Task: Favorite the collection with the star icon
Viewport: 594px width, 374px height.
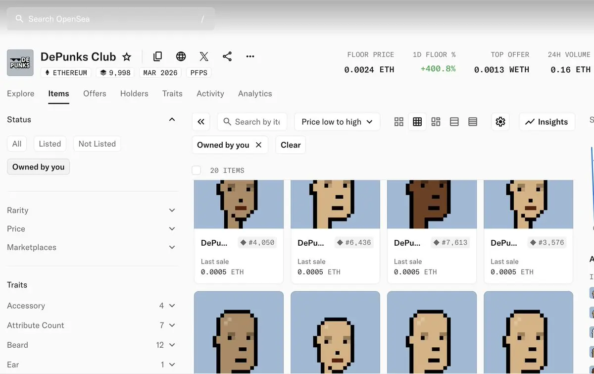Action: (x=127, y=56)
